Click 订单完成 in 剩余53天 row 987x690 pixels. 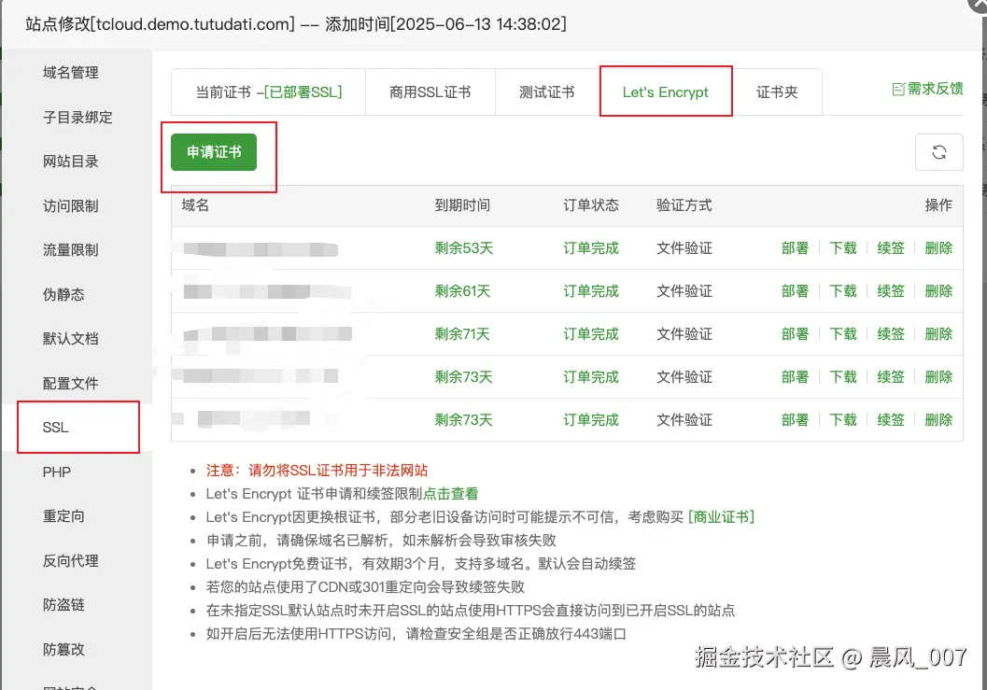pos(591,248)
